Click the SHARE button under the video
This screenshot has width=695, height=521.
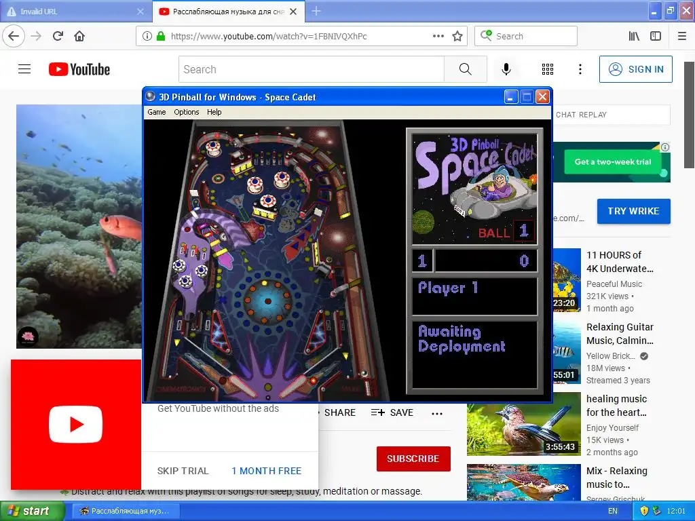(339, 412)
